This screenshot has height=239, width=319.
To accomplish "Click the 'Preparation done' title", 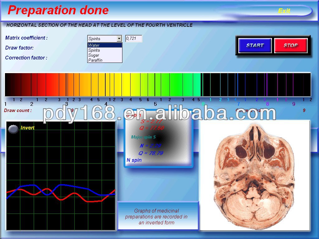I will (x=58, y=10).
